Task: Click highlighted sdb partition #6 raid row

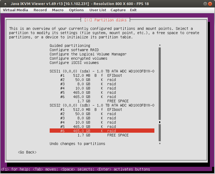Action: pyautogui.click(x=102, y=131)
